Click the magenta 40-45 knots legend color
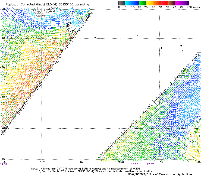The width and height of the screenshot is (201, 176). tap(178, 3)
